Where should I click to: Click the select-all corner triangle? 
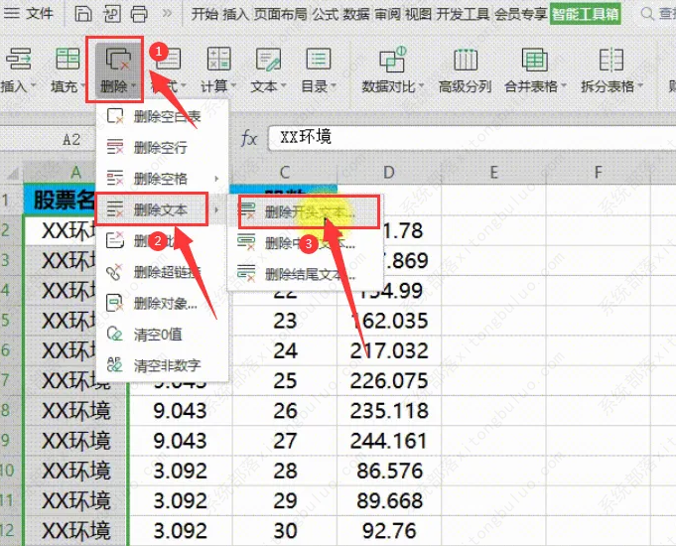tap(12, 174)
